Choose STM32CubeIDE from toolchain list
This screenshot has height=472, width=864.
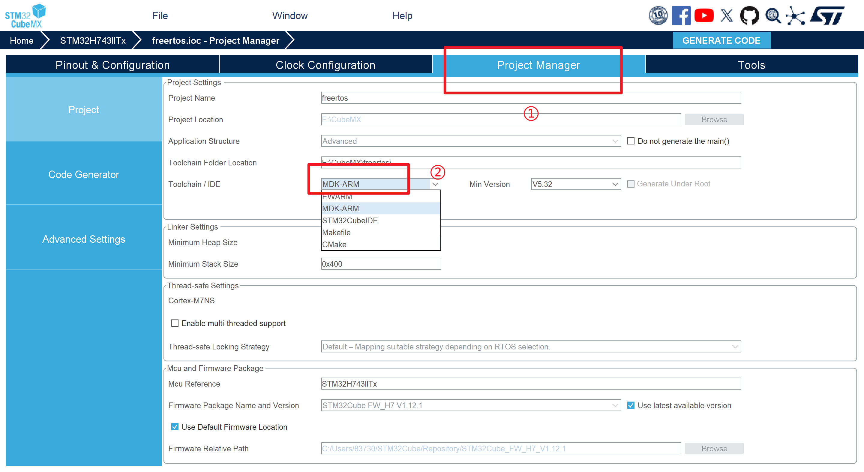click(x=381, y=221)
